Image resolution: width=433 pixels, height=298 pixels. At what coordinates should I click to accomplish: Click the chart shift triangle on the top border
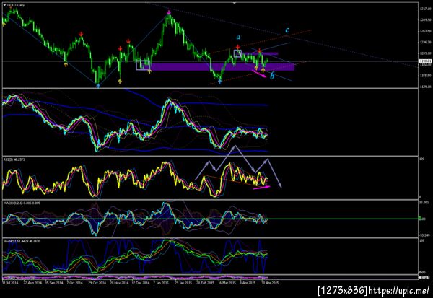[x=235, y=3]
